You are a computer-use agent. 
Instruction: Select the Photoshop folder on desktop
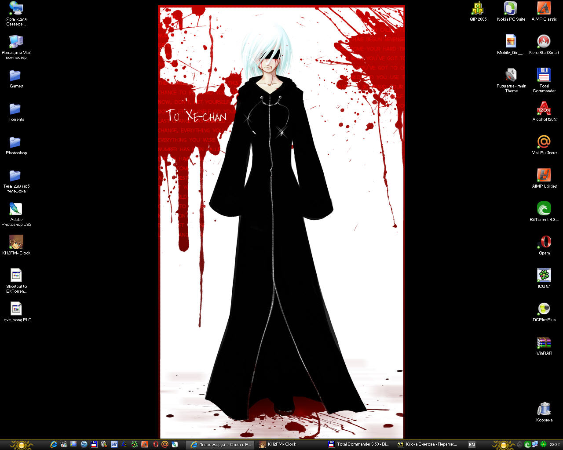pyautogui.click(x=16, y=145)
